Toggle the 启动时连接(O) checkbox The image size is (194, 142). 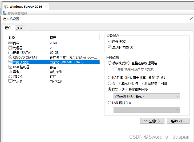[x=110, y=47]
